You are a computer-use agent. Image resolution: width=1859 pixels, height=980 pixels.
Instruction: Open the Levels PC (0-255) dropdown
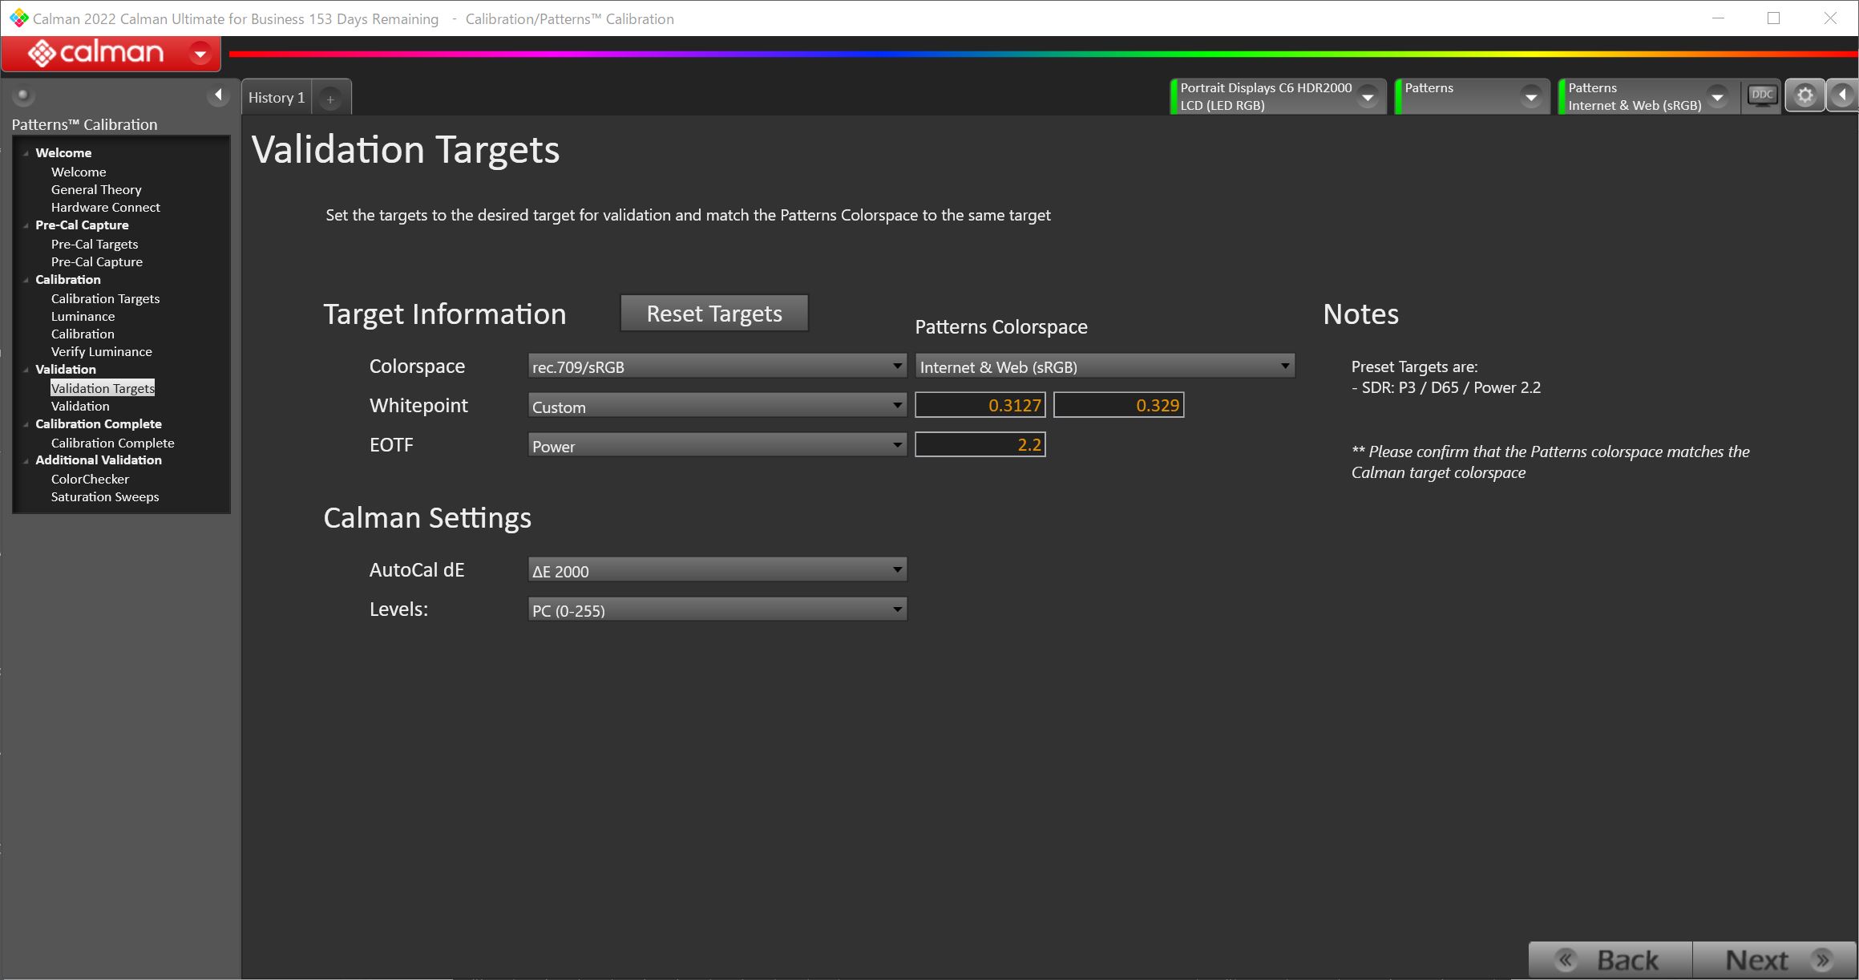pos(717,609)
